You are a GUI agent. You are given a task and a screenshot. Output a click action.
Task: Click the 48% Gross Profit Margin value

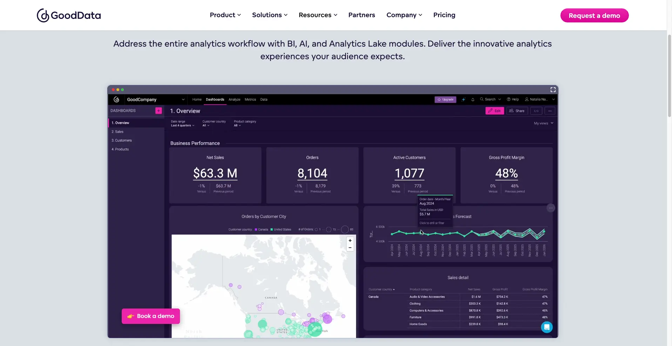click(x=506, y=173)
